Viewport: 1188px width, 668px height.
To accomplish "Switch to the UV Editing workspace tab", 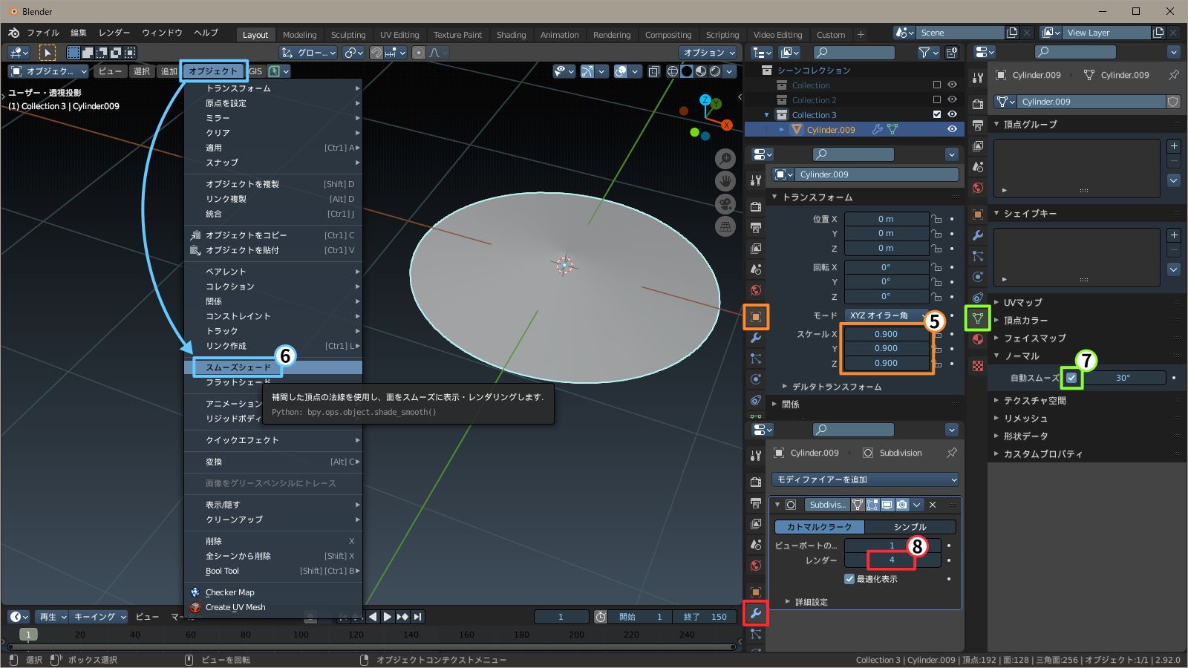I will (399, 35).
